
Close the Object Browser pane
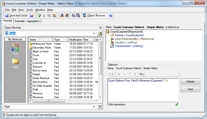coord(100,28)
